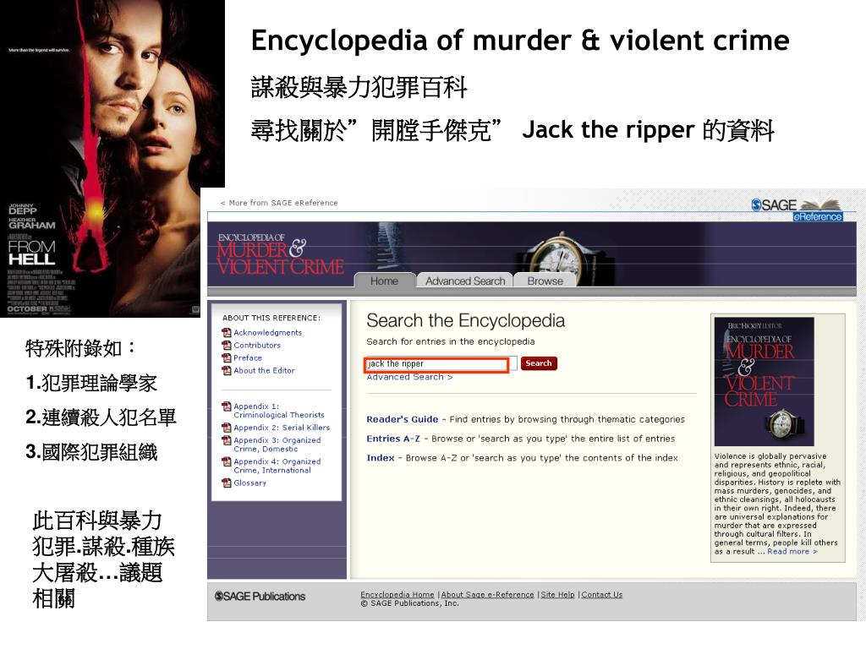Click the PDF icon beside Preface
Image resolution: width=866 pixels, height=649 pixels.
tap(227, 357)
